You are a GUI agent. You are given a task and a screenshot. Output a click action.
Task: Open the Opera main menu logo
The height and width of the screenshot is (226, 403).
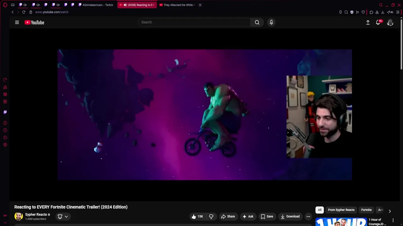(5, 5)
